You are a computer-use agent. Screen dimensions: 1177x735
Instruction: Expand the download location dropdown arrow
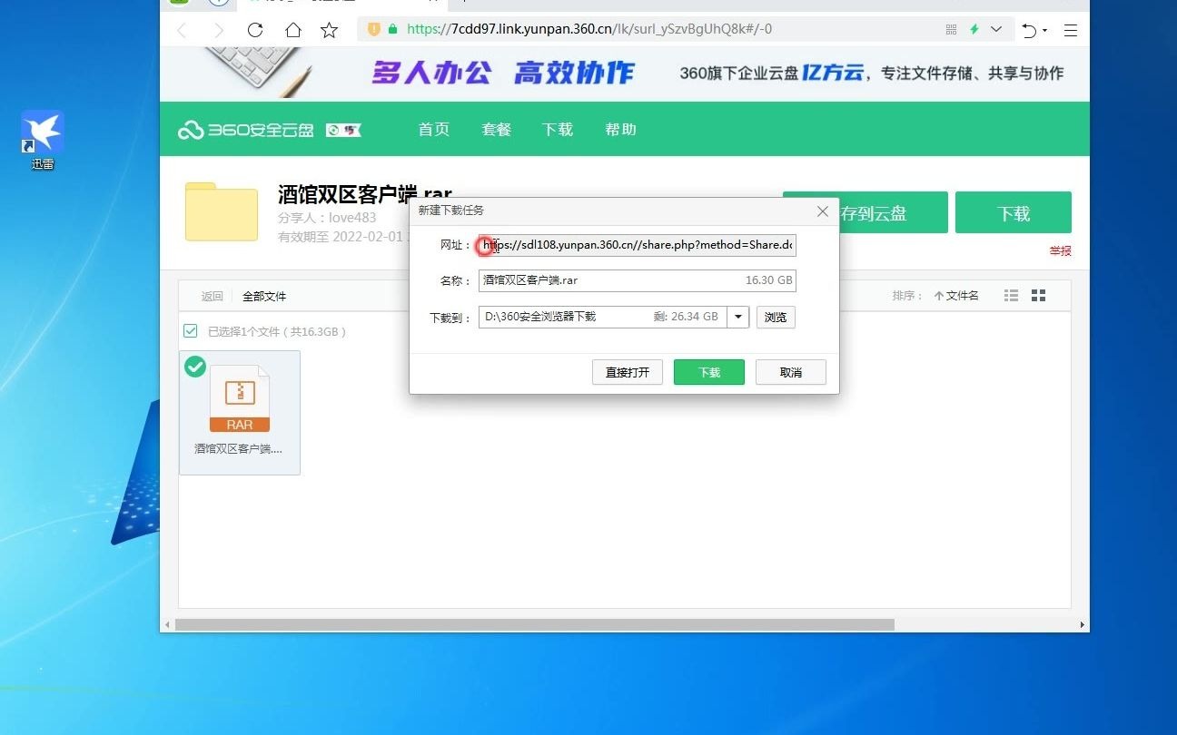(738, 317)
